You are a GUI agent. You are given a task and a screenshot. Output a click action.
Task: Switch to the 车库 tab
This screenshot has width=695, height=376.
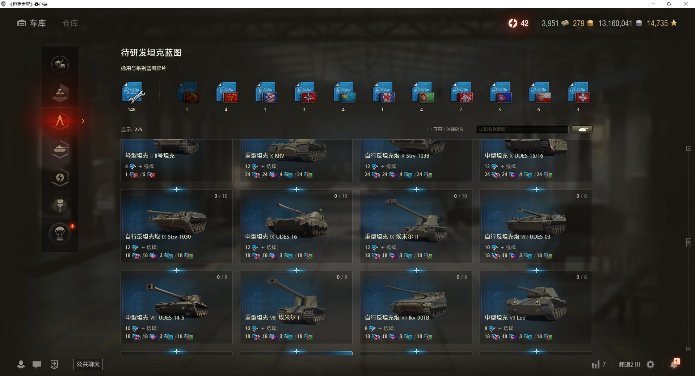pos(31,23)
